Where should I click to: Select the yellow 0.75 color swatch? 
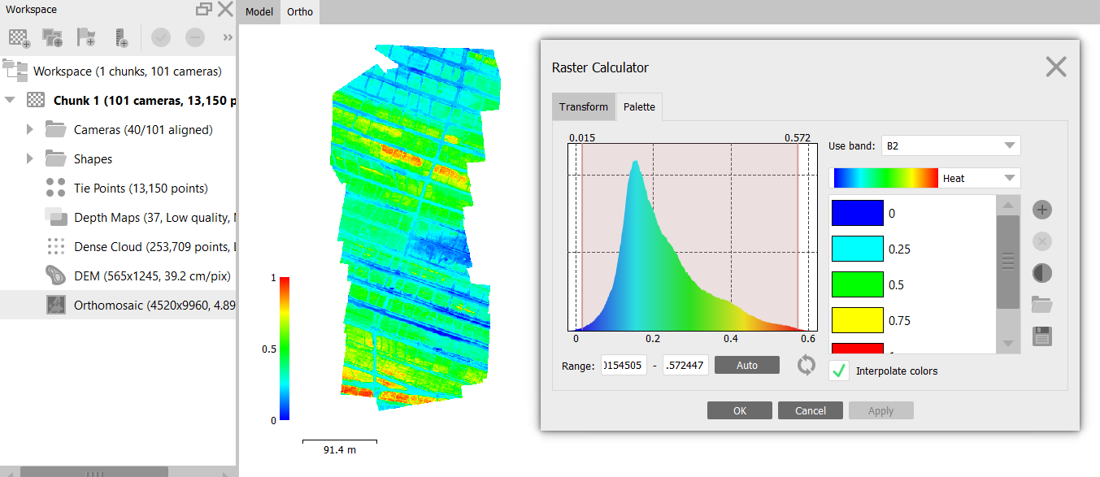(x=857, y=320)
